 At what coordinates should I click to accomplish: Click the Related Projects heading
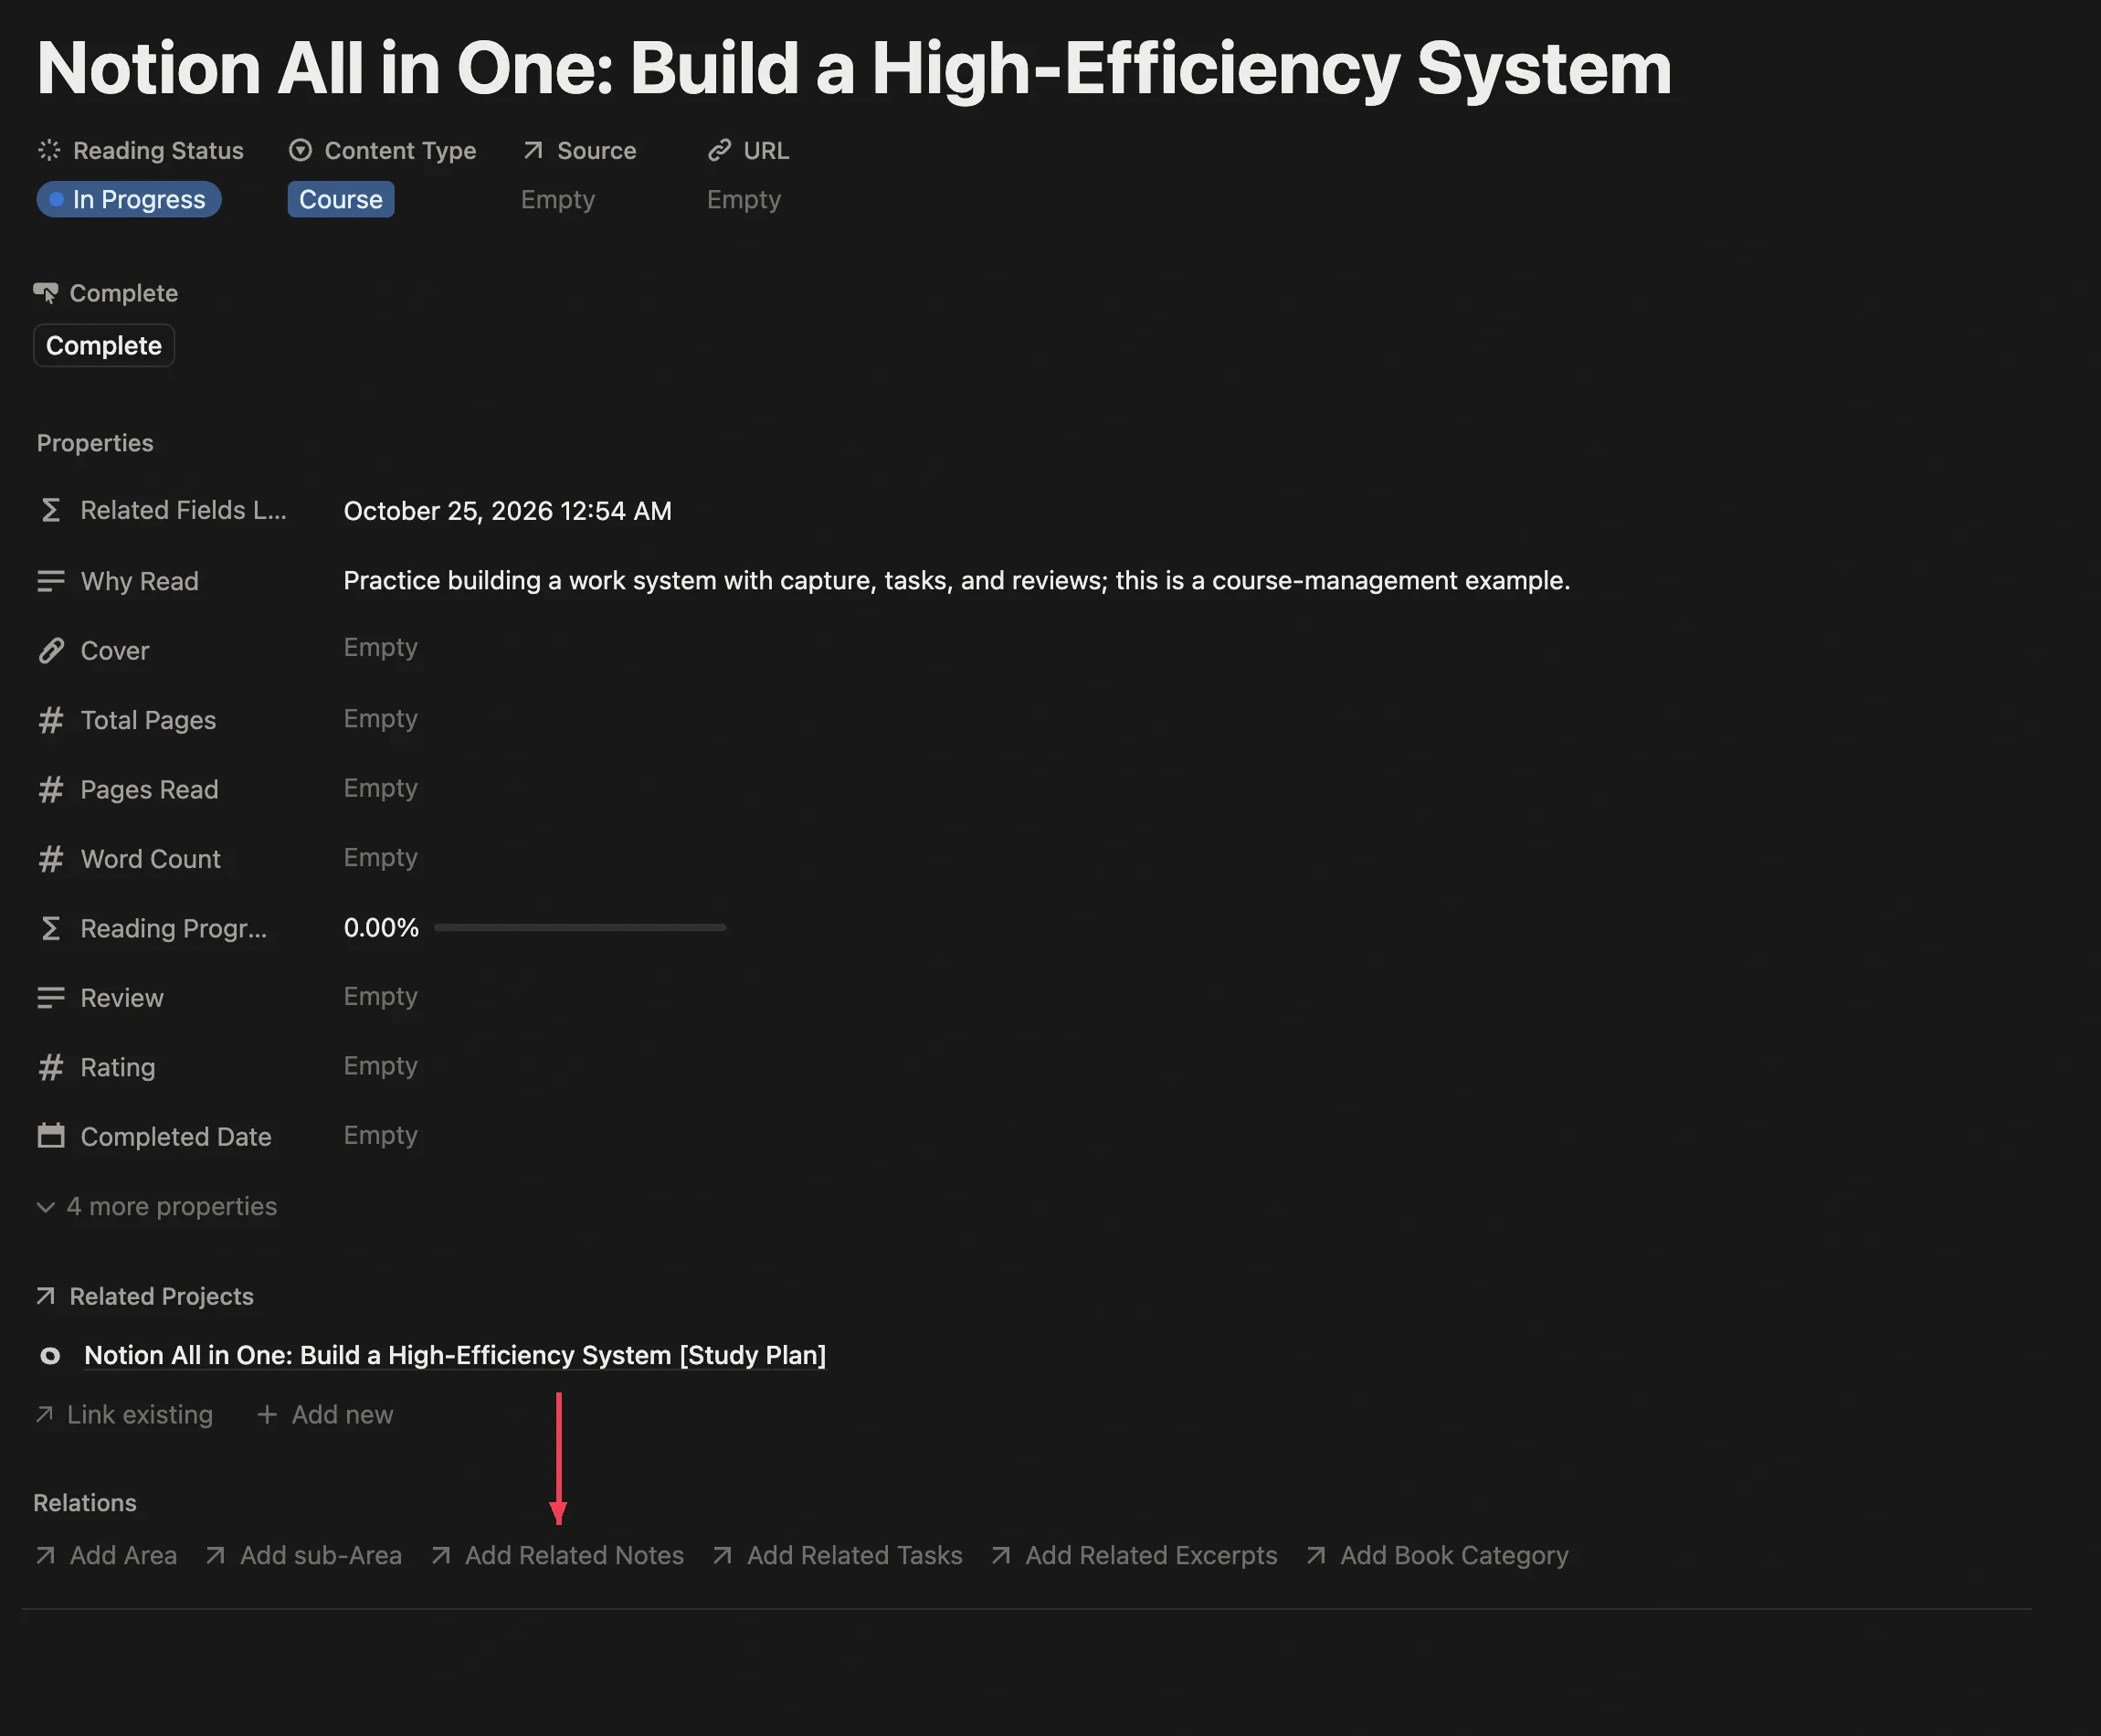(161, 1296)
